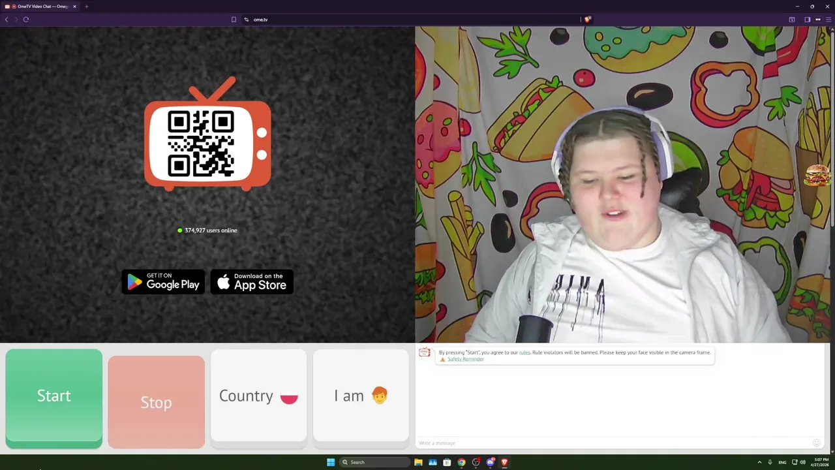Open Discord from taskbar

[490, 462]
